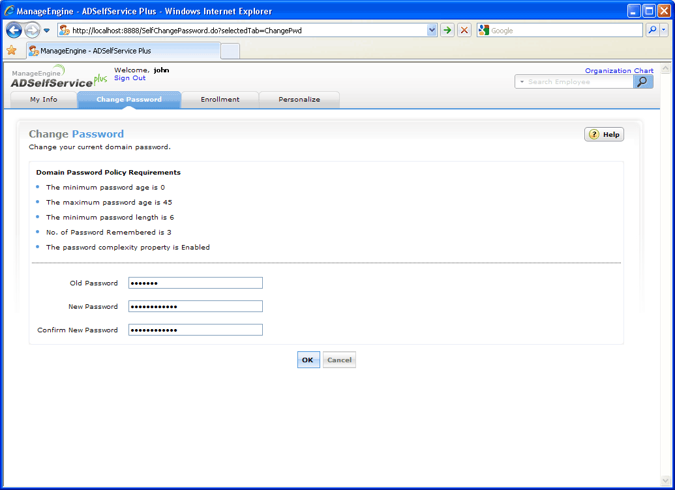Click the page scrollbar up arrow
Screen dimensions: 675x490
[665, 68]
